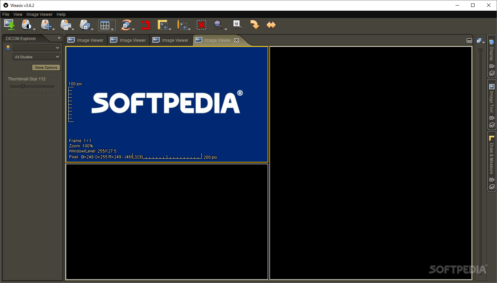This screenshot has height=283, width=497.
Task: Maximize the viewer area with the tab-bar button
Action: (469, 40)
